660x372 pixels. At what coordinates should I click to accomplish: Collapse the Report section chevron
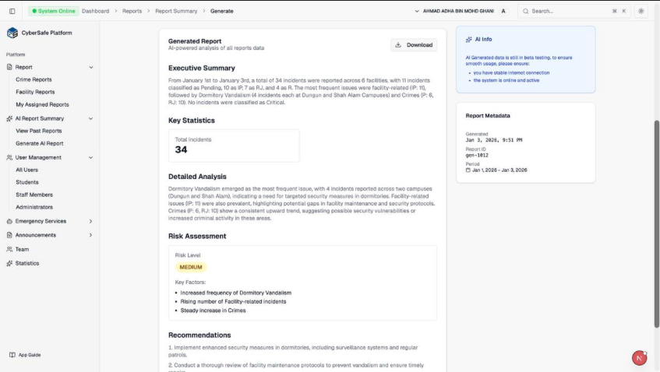coord(91,67)
